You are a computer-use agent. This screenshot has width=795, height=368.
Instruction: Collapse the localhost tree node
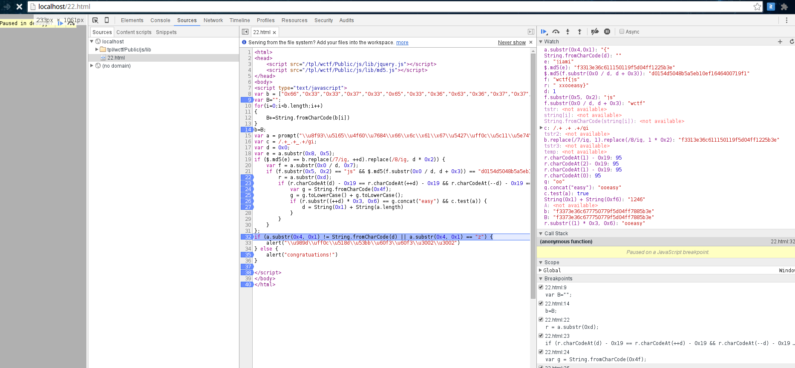tap(92, 41)
